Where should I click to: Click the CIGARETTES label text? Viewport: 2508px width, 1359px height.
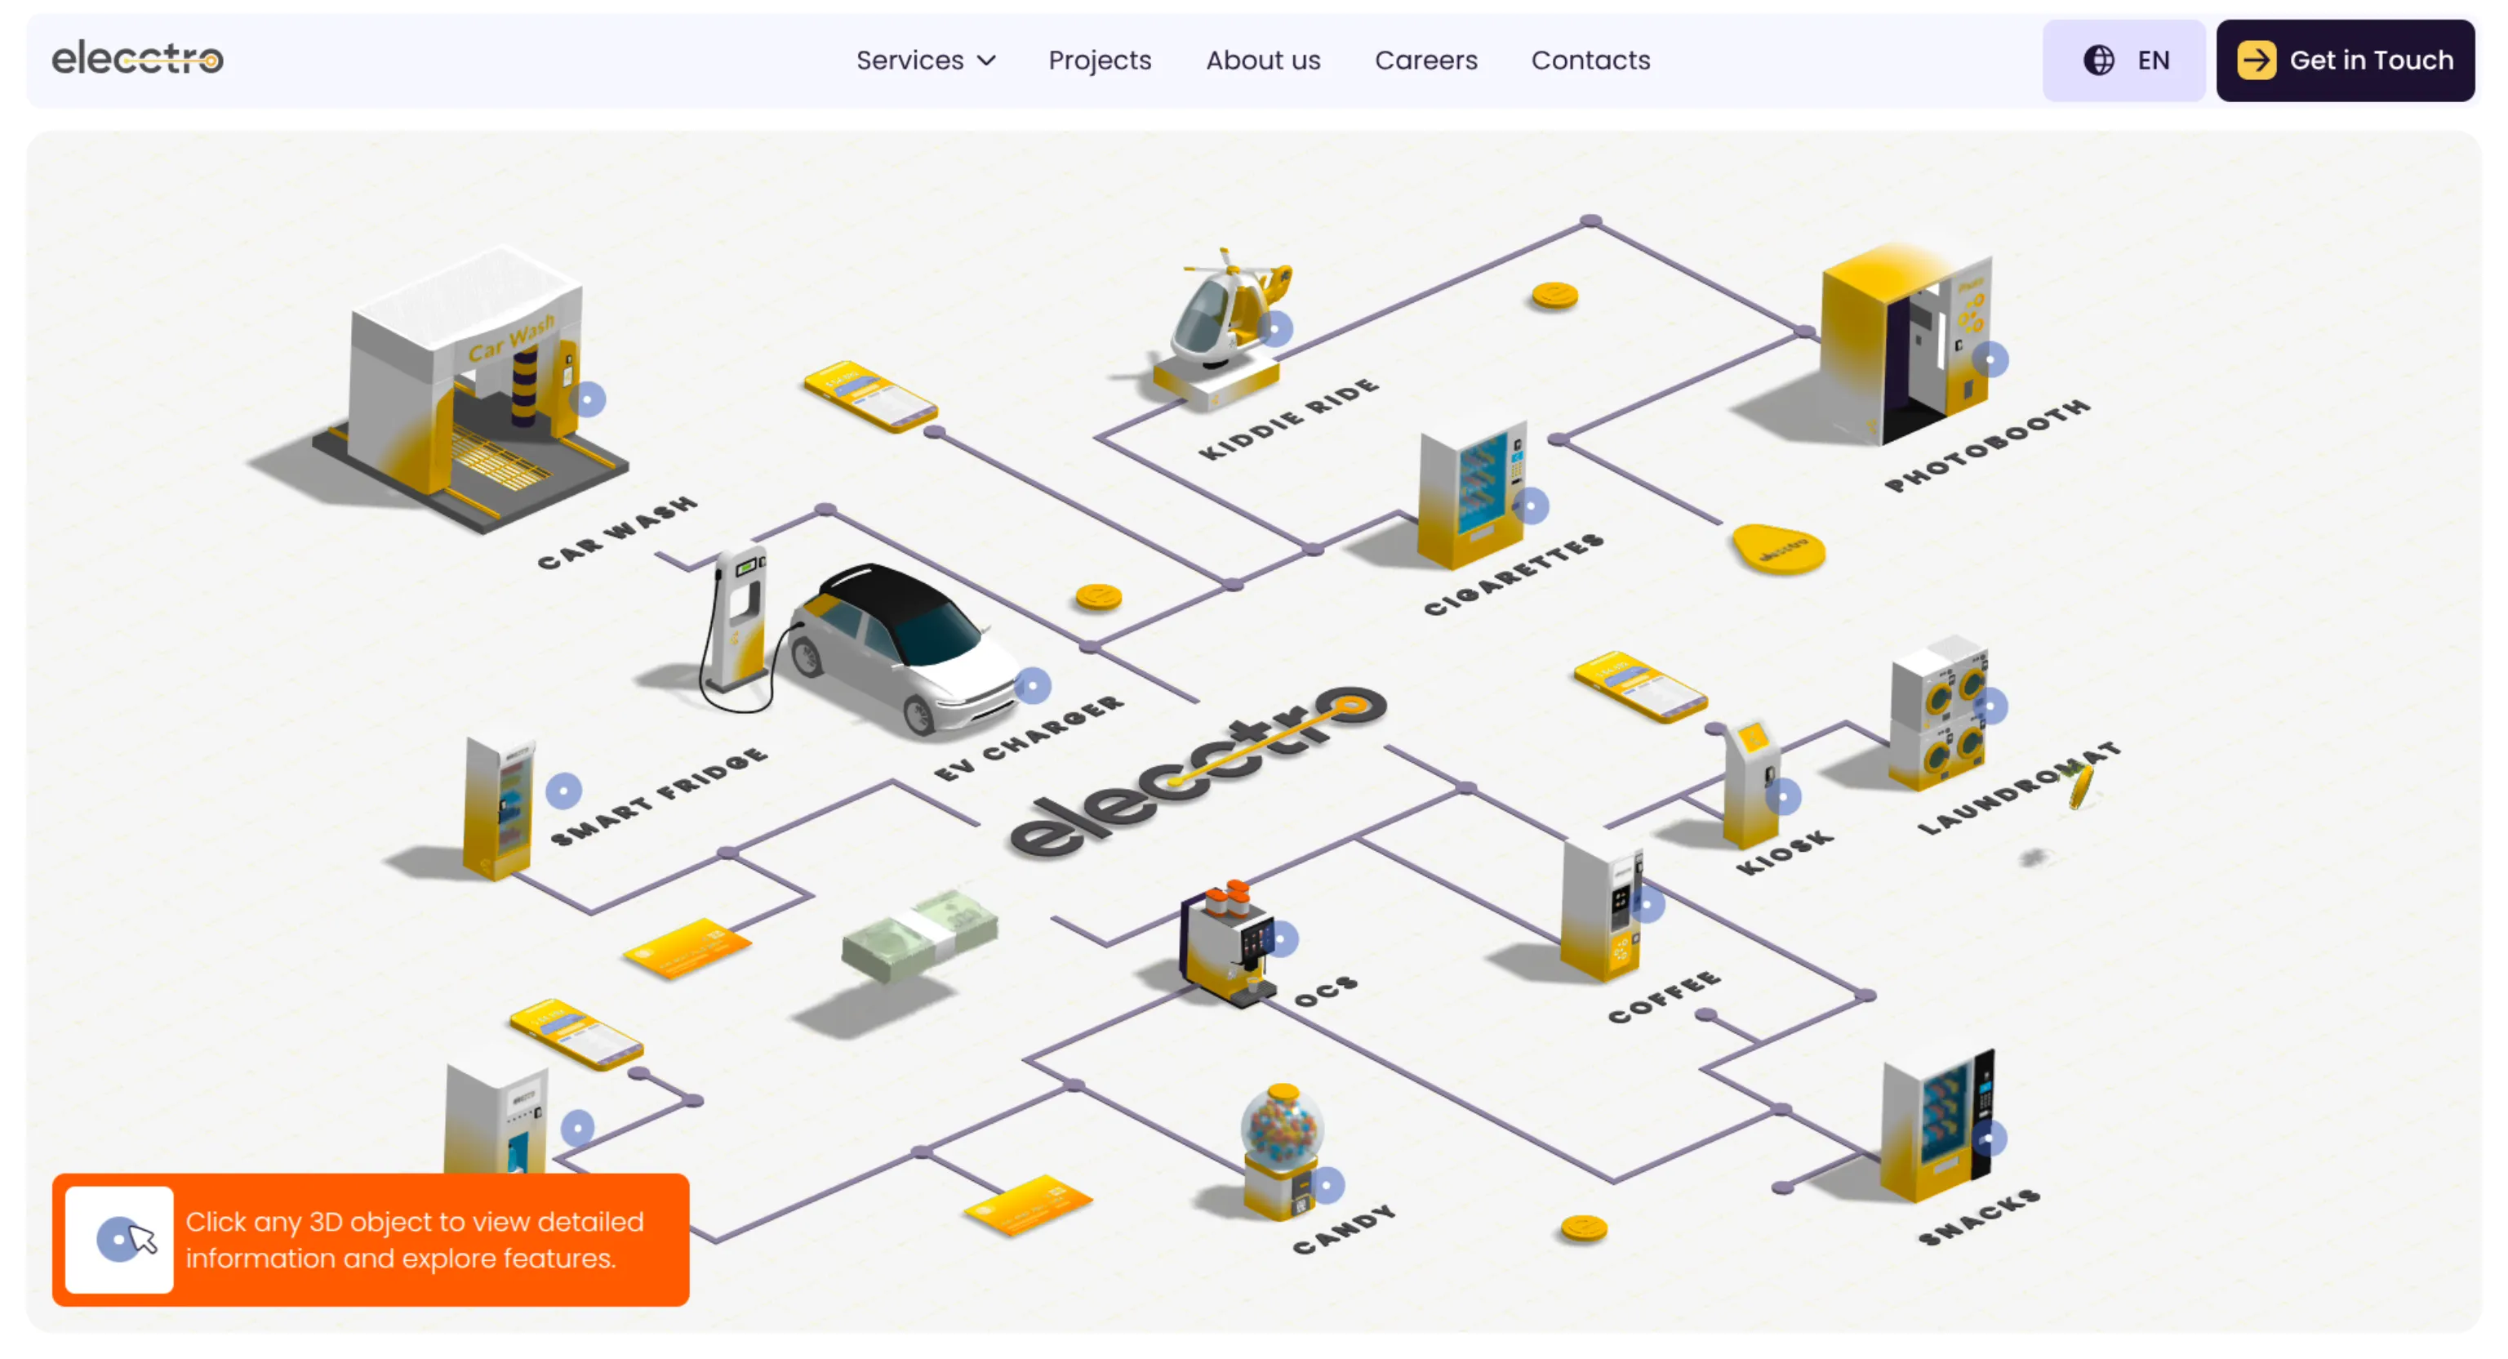[1512, 575]
